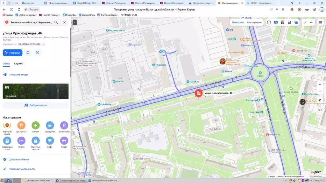Select the Обзор tab
The height and width of the screenshot is (183, 326).
click(x=6, y=64)
